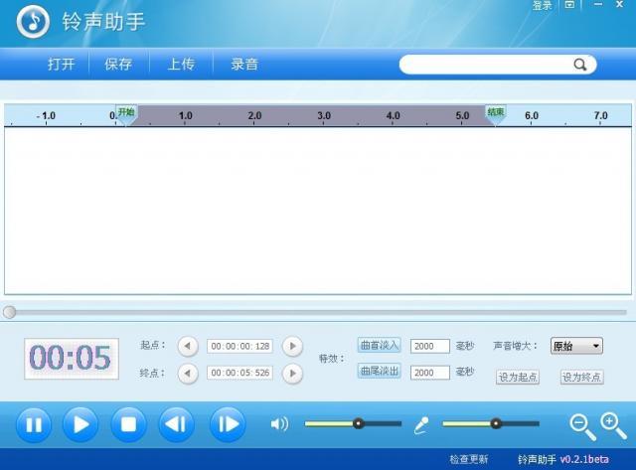Image resolution: width=636 pixels, height=470 pixels.
Task: Mute audio via the speaker icon
Action: click(x=279, y=424)
